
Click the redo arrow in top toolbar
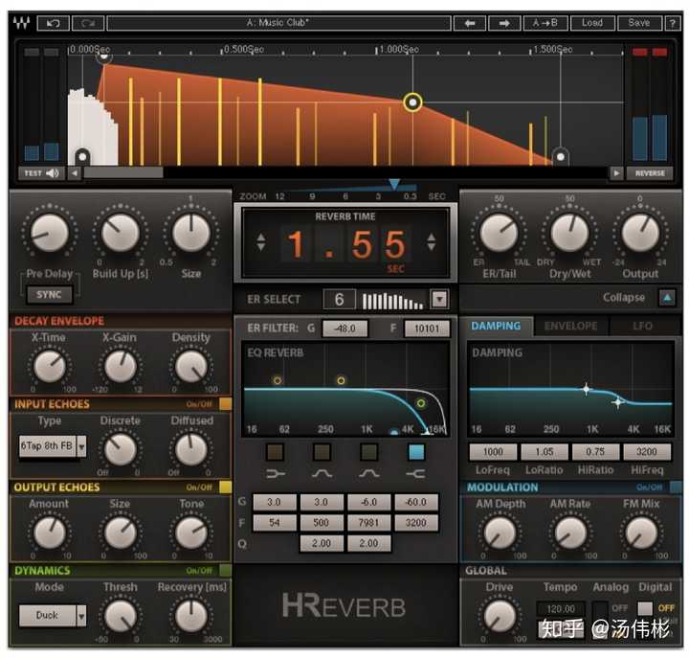point(88,23)
